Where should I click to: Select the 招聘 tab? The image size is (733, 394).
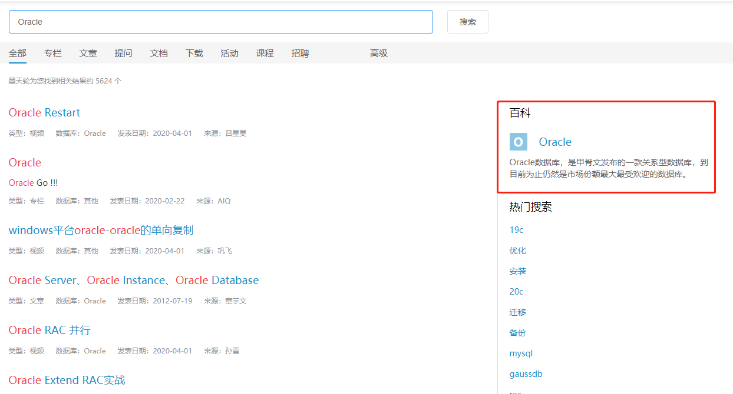pyautogui.click(x=300, y=53)
